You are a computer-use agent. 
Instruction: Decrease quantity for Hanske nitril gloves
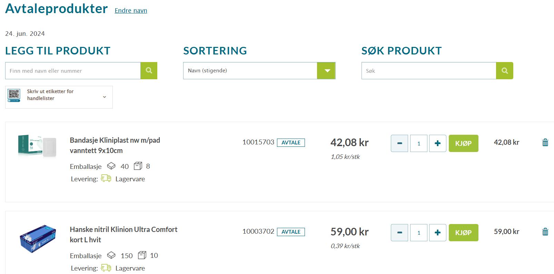pos(399,233)
